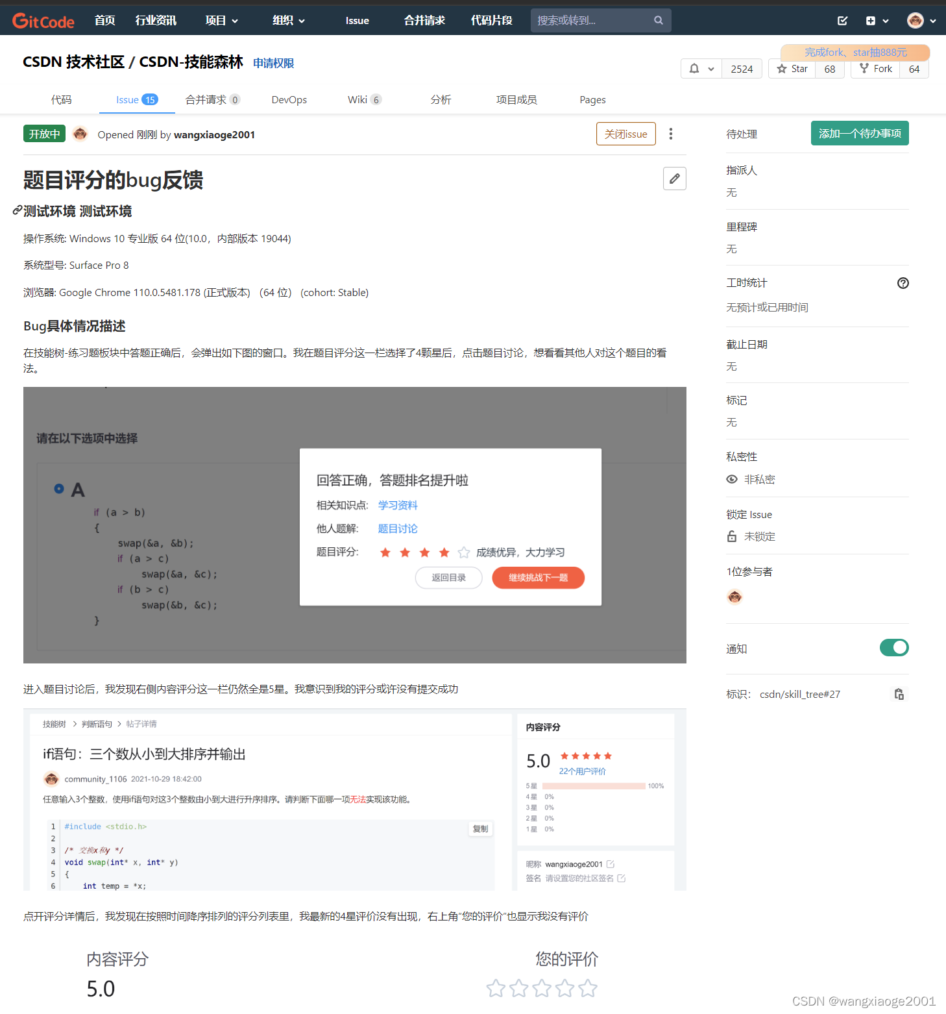Click the CSDN-技能森林 project title
This screenshot has width=946, height=1014.
click(191, 62)
